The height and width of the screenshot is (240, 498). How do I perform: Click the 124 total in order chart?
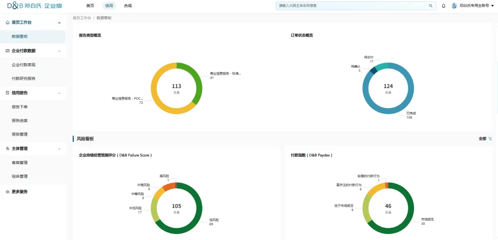388,86
